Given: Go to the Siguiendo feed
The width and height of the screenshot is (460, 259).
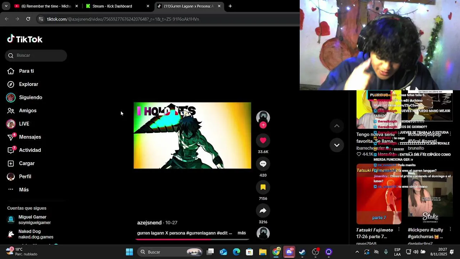Looking at the screenshot, I should (x=24, y=97).
